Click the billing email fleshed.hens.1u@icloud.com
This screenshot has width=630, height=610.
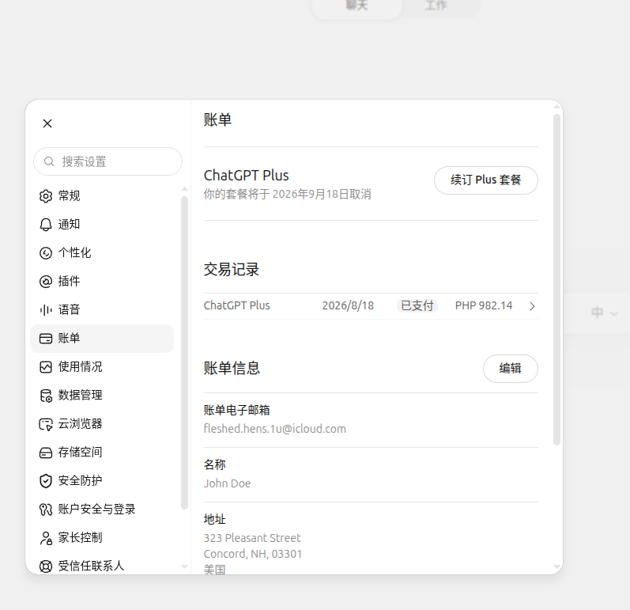275,429
